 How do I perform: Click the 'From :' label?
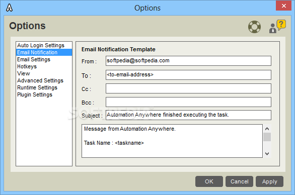[89, 61]
